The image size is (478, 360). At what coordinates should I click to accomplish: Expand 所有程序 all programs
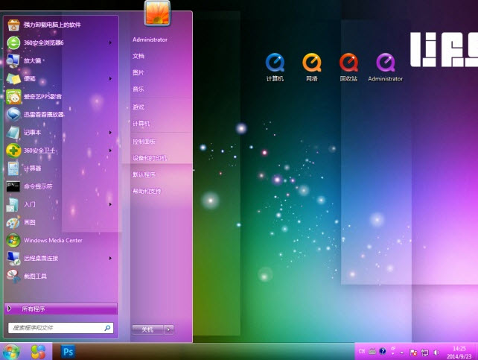pyautogui.click(x=61, y=309)
